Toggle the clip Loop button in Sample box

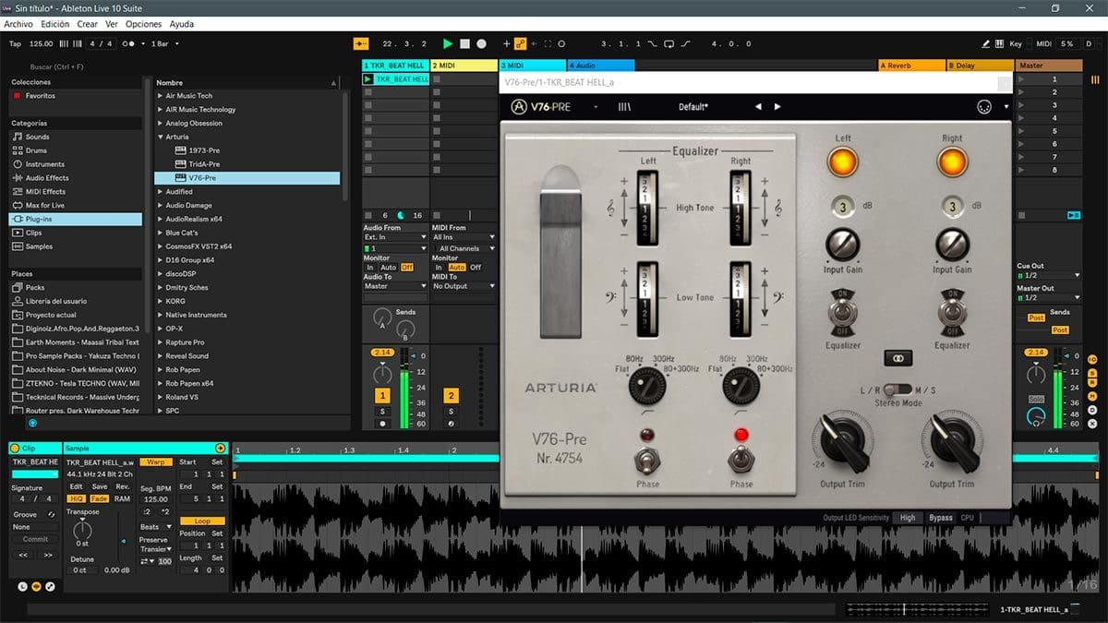tap(201, 521)
